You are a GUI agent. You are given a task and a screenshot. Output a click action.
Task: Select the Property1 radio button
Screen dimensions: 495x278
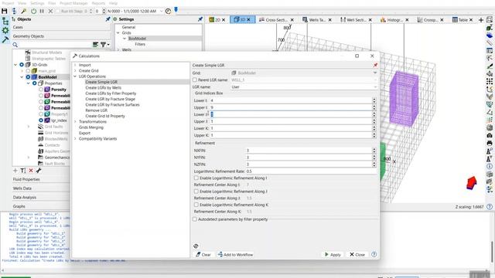pos(41,114)
